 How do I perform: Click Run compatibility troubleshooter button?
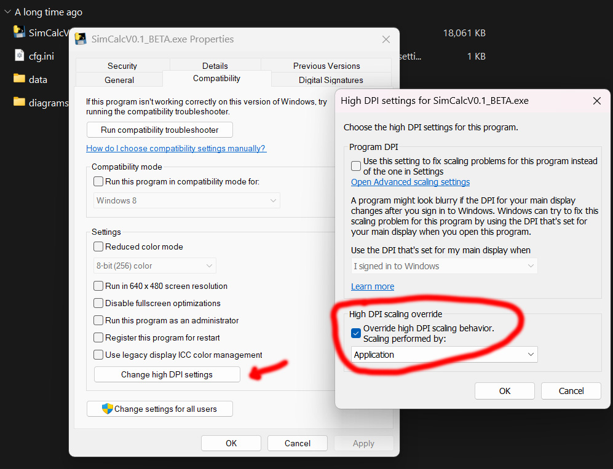159,130
